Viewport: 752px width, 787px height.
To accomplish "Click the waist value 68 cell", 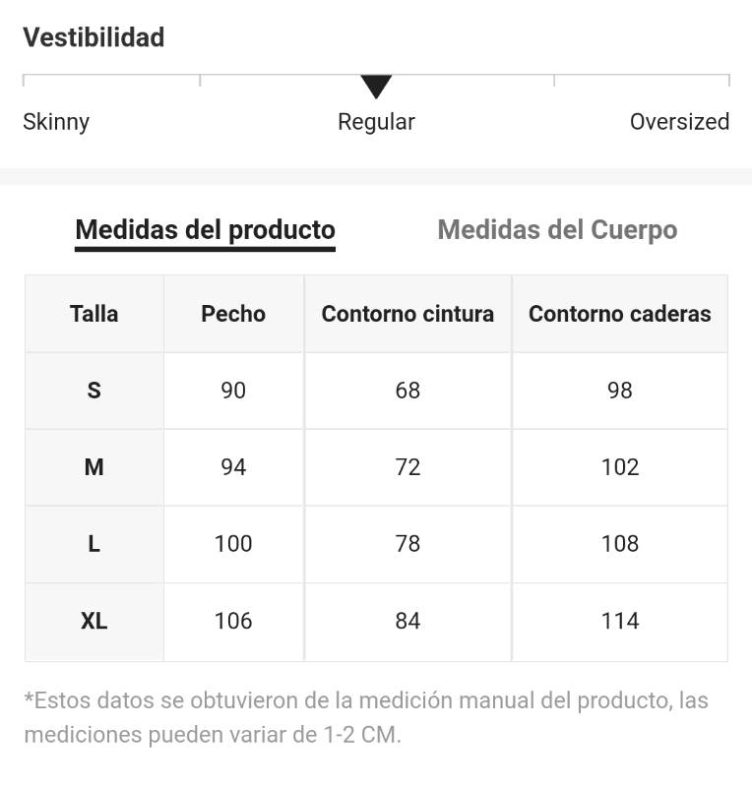I will coord(407,391).
